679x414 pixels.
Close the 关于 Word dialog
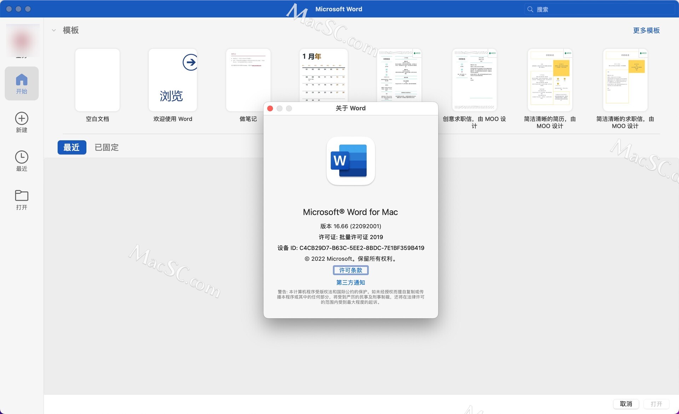(270, 108)
